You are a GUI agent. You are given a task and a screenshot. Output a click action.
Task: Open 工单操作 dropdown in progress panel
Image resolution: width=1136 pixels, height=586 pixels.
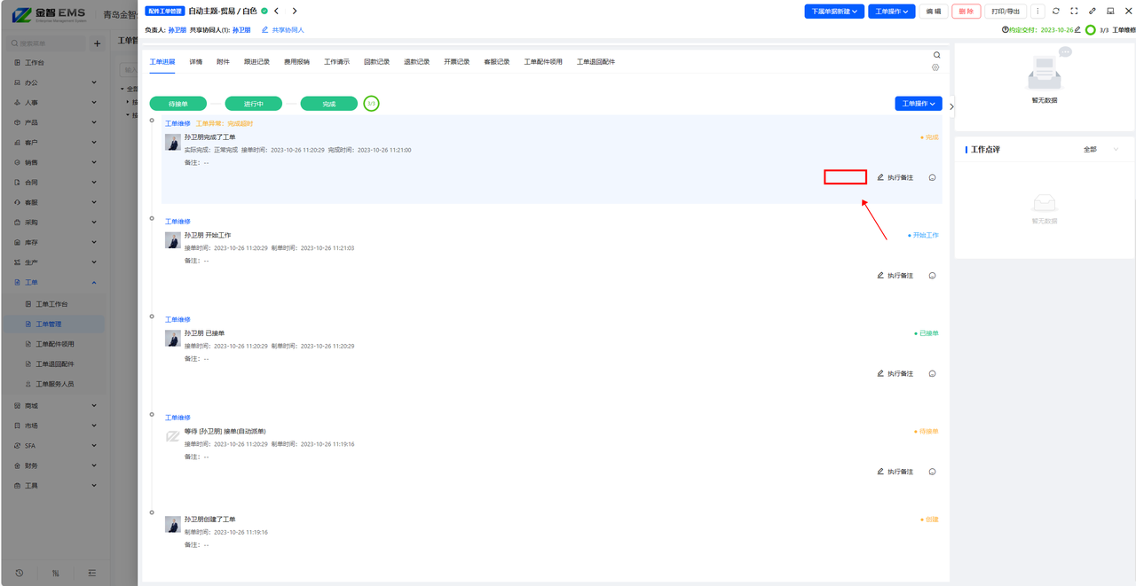(x=919, y=104)
